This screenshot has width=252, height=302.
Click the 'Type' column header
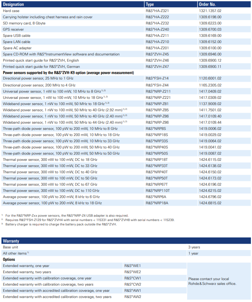point(150,4)
